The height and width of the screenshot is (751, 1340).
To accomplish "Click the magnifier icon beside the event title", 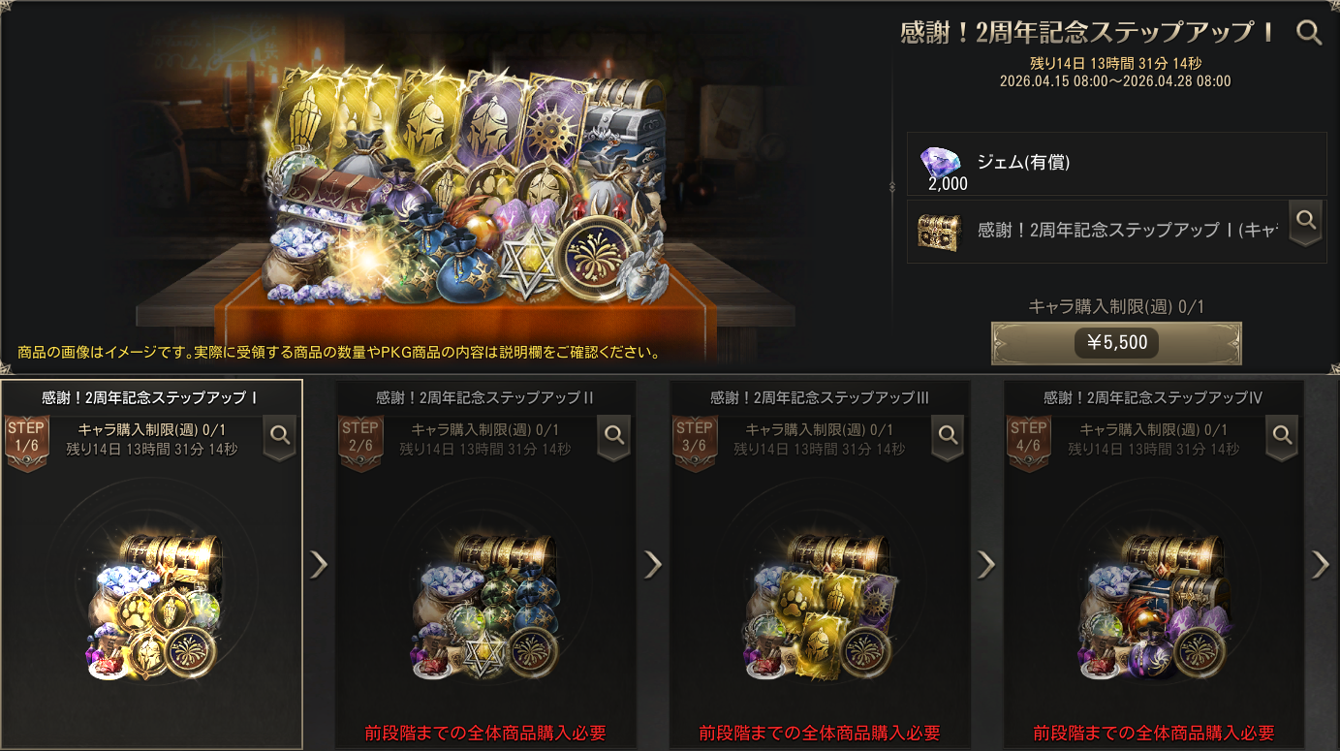I will pyautogui.click(x=1309, y=33).
